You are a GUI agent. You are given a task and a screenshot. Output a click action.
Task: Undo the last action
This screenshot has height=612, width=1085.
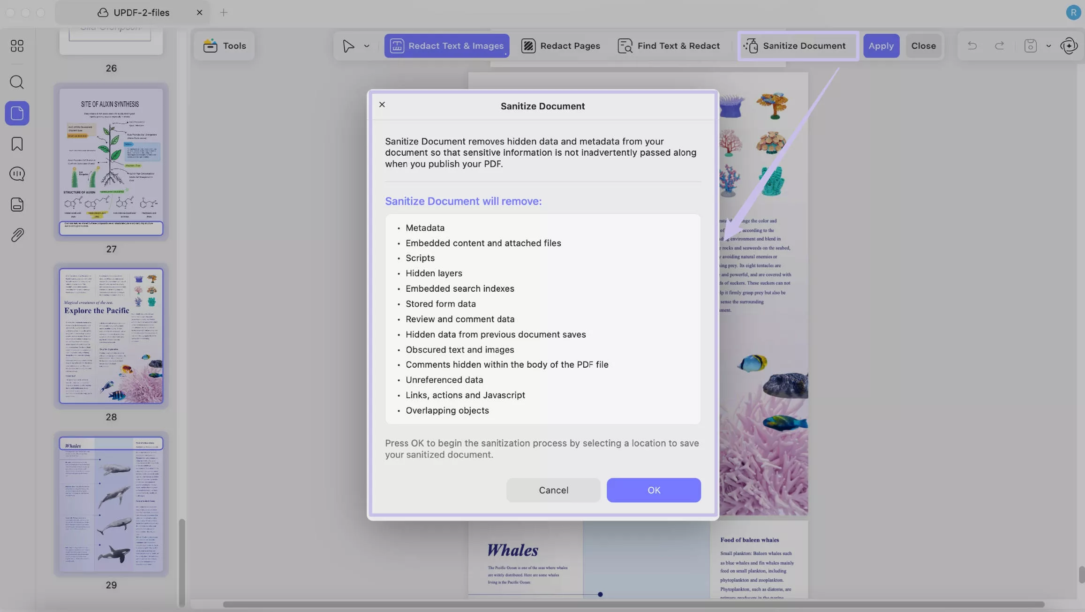pos(972,45)
